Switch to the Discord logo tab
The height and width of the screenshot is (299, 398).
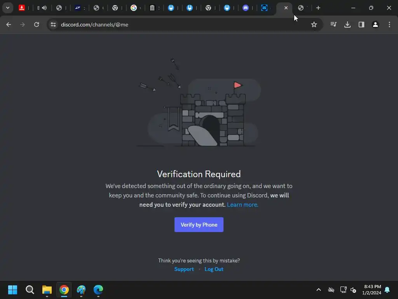coord(246,8)
